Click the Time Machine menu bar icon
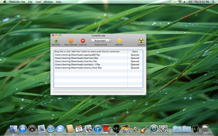This screenshot has width=218, height=136. (170, 2)
